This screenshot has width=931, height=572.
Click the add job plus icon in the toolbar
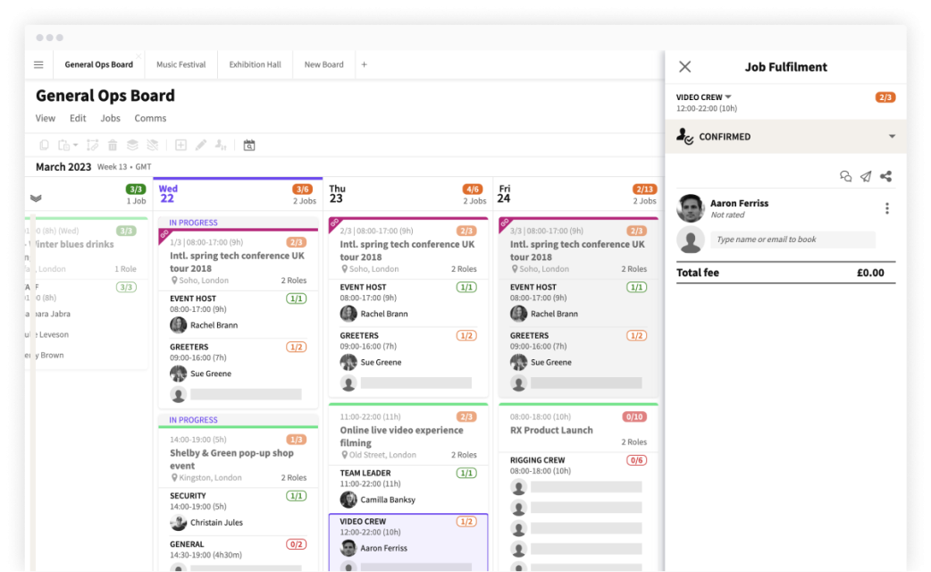coord(180,145)
